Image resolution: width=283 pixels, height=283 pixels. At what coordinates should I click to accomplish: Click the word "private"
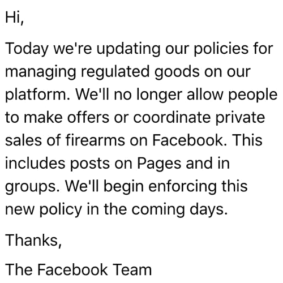240,118
